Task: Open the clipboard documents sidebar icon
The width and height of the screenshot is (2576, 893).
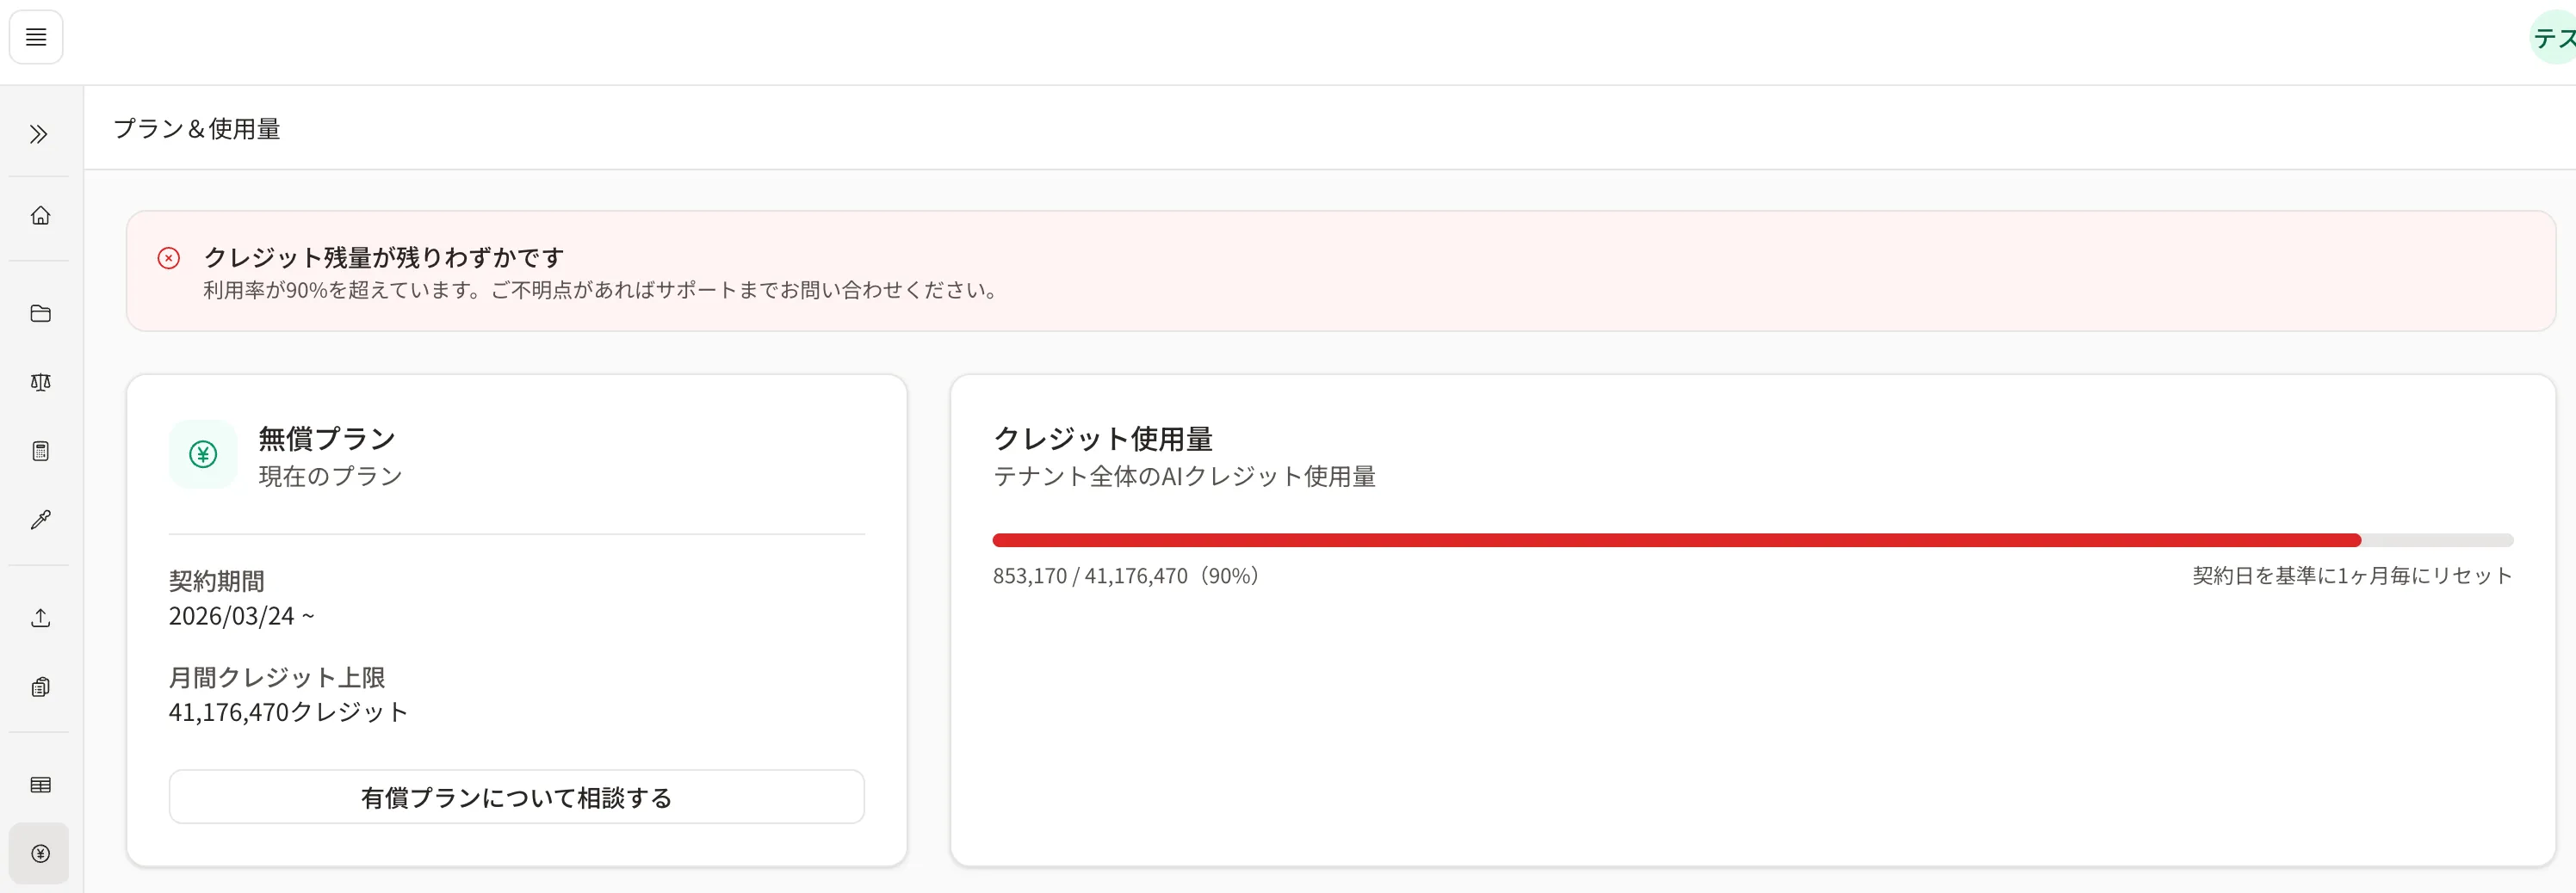Action: [40, 687]
